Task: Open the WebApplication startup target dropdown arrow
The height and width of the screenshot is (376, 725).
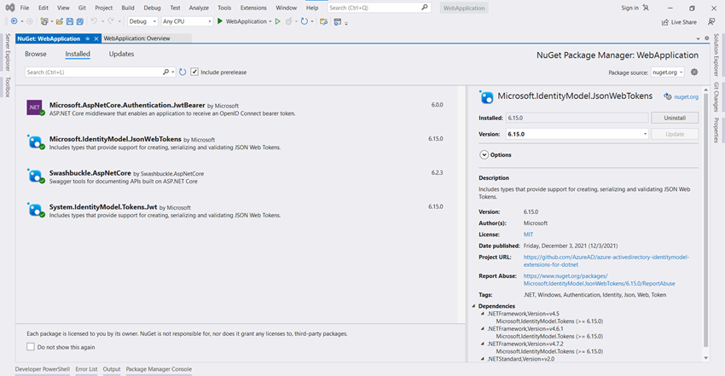Action: tap(270, 21)
